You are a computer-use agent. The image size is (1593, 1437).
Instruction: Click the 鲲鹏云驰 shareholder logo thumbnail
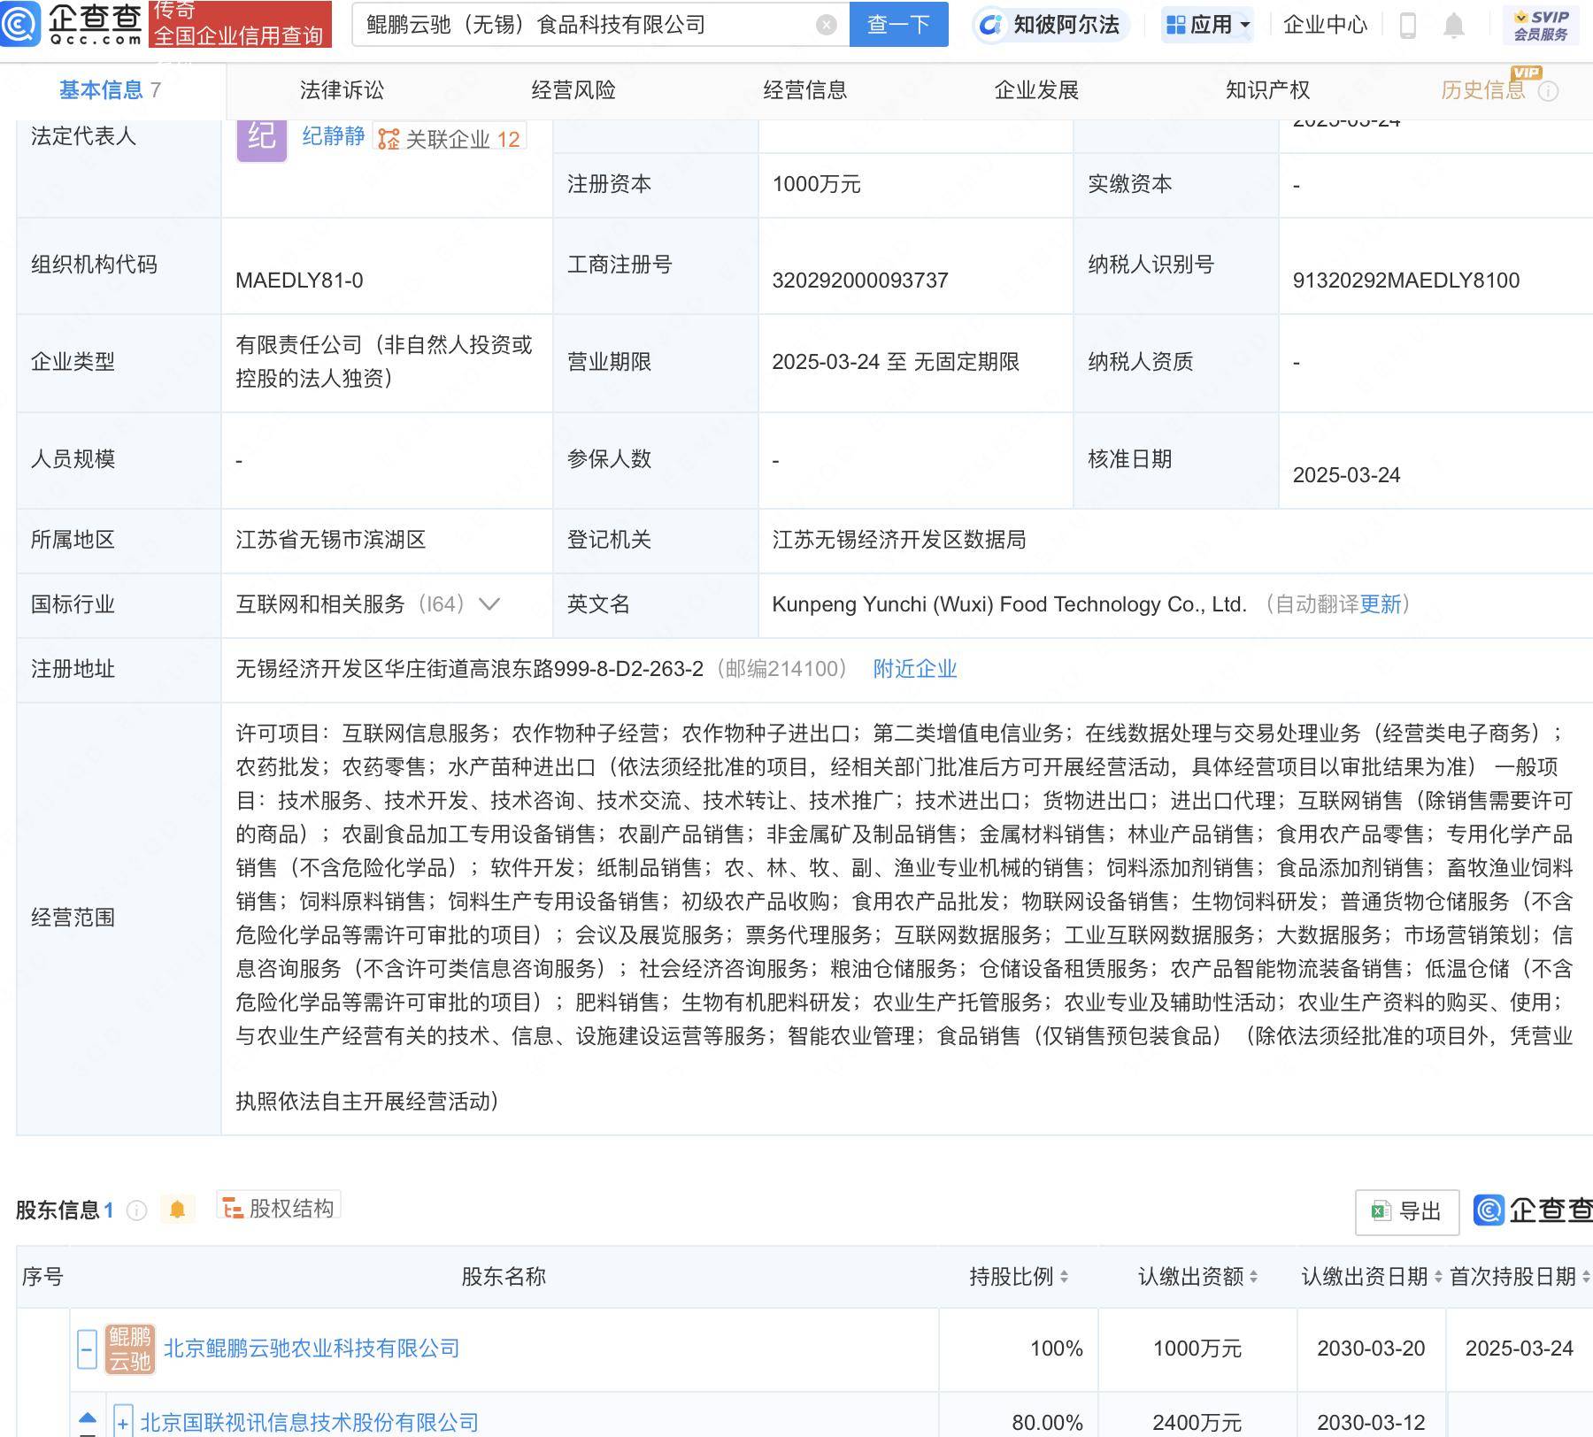(x=130, y=1349)
